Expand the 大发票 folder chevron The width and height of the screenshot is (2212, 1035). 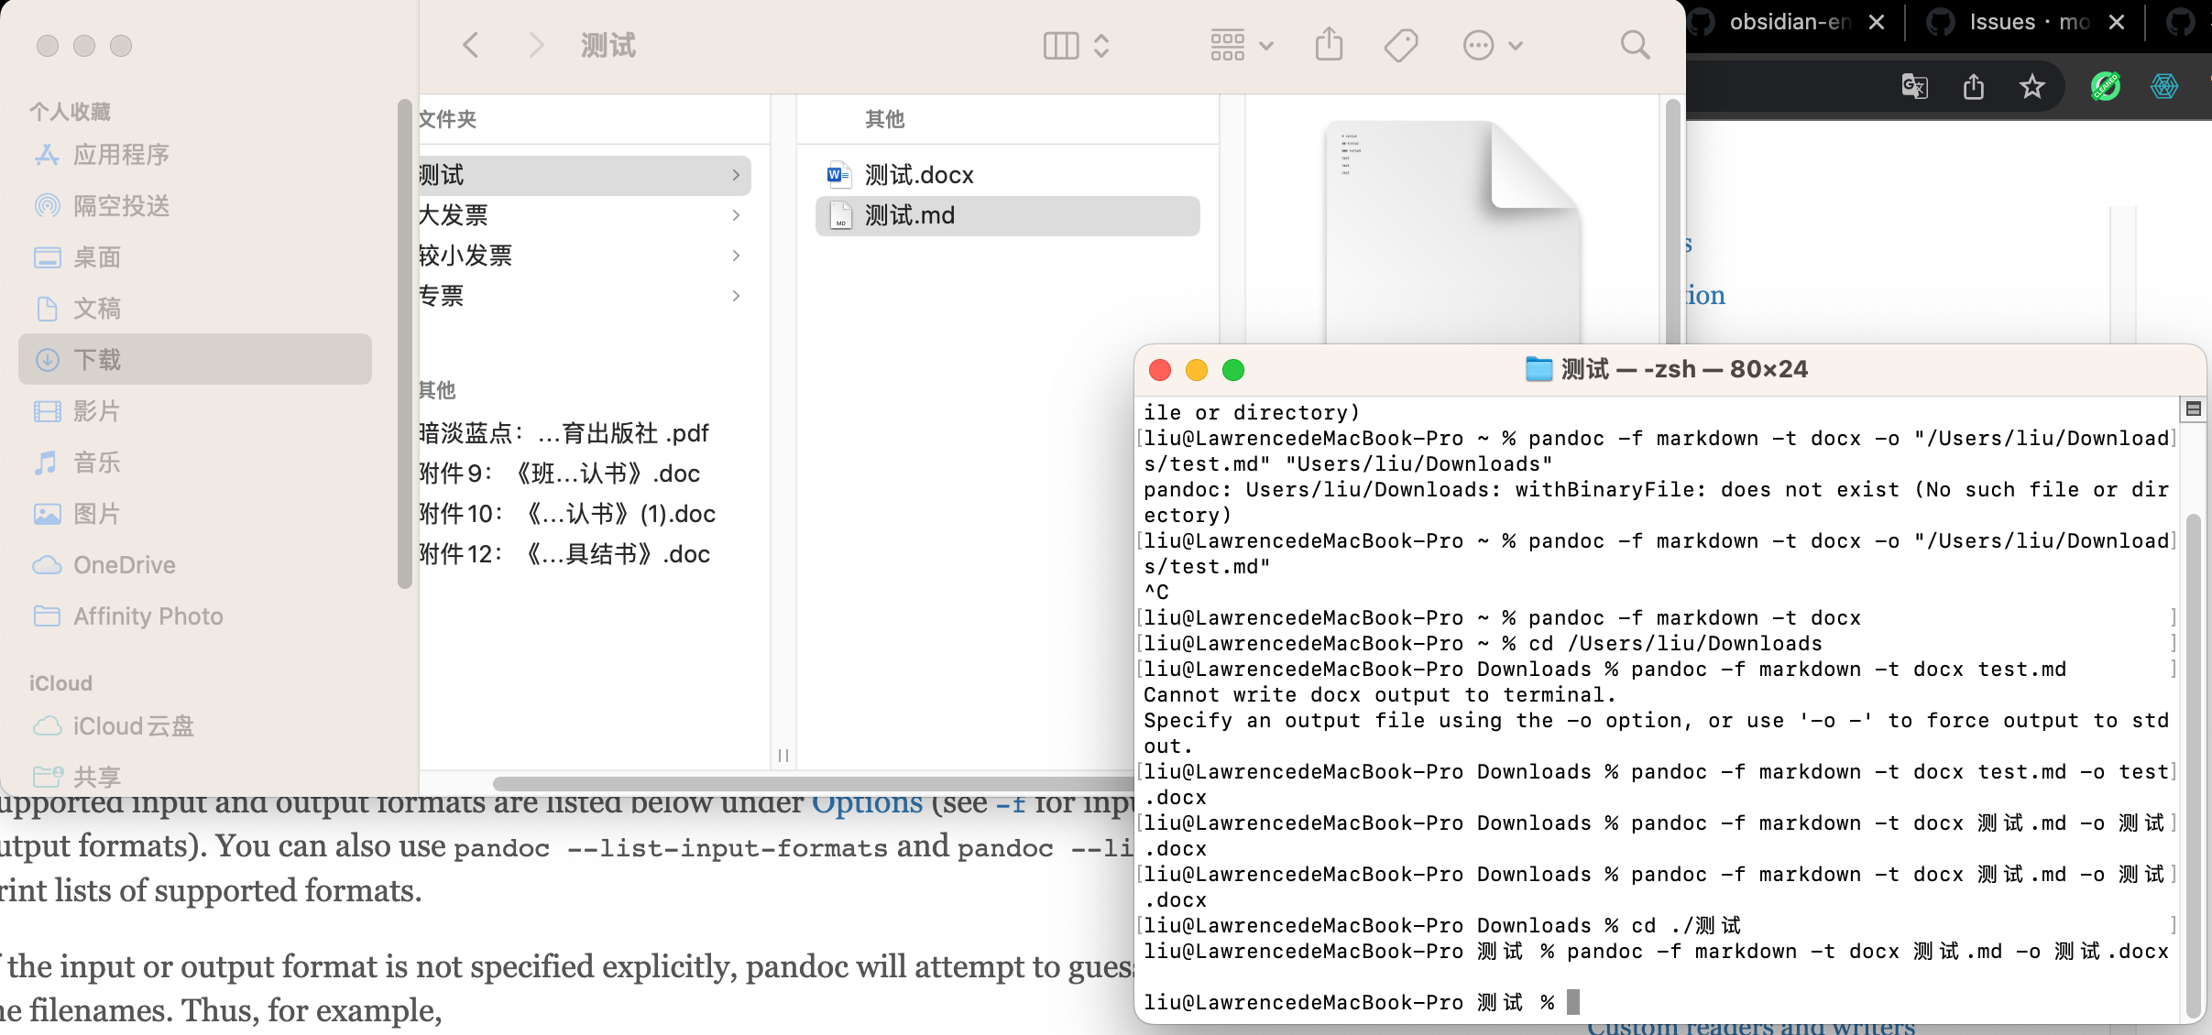[736, 214]
